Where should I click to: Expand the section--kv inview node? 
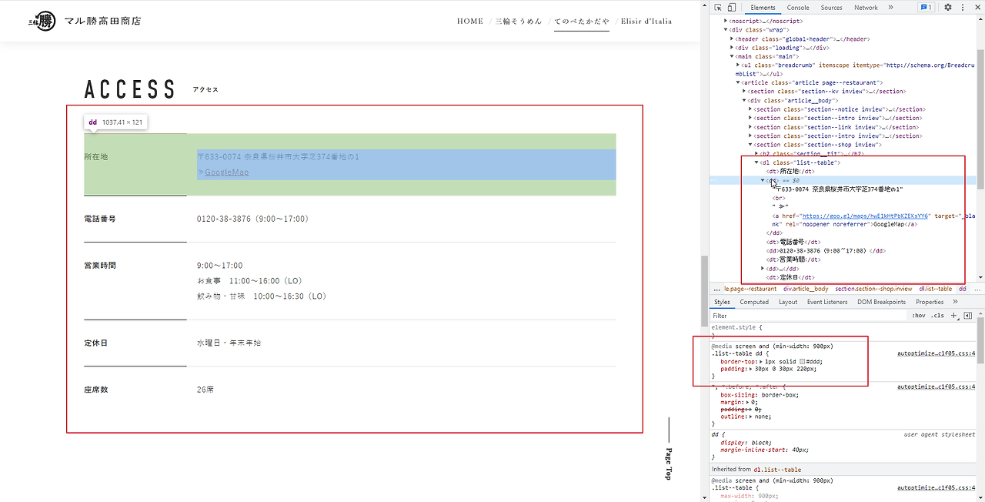(745, 92)
